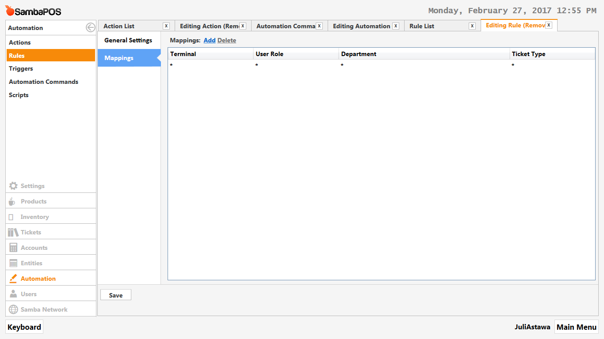
Task: Open the on-screen Keyboard
Action: (24, 327)
